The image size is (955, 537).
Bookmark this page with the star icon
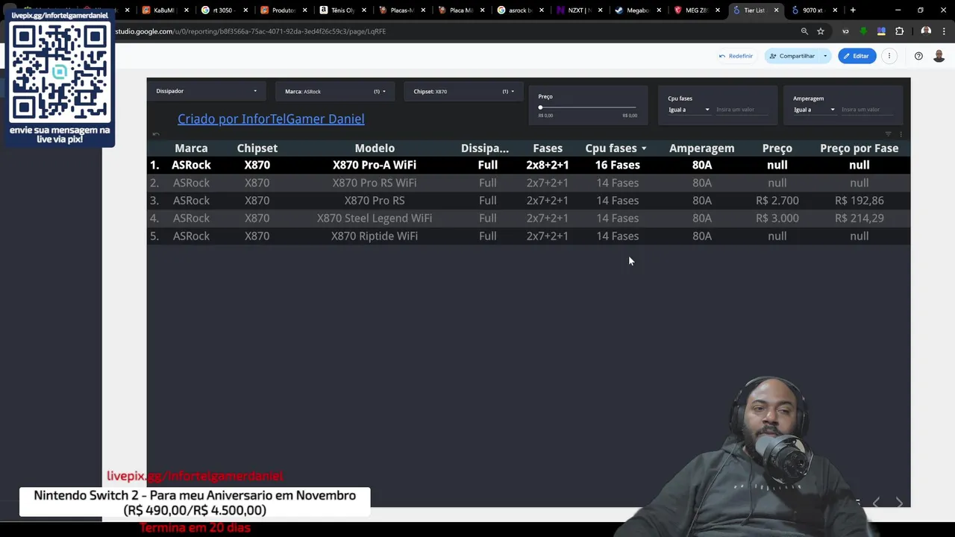[x=821, y=31]
